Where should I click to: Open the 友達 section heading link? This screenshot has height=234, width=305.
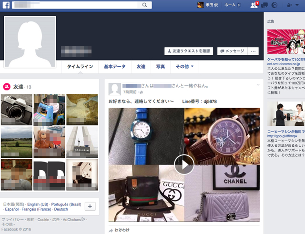[x=18, y=87]
